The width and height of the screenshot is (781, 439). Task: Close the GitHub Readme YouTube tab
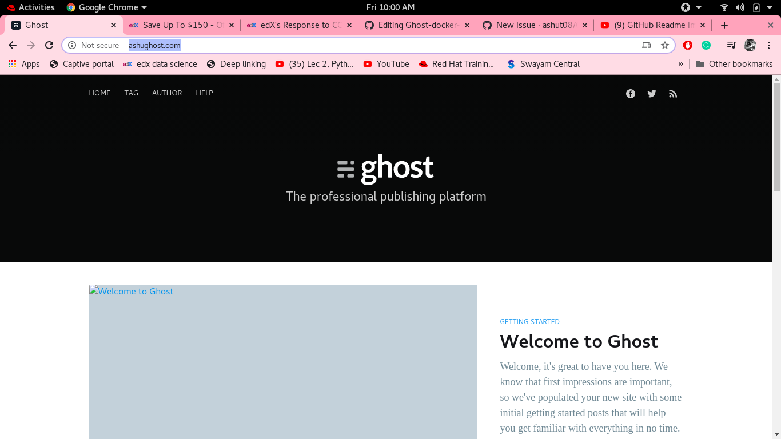pyautogui.click(x=703, y=25)
